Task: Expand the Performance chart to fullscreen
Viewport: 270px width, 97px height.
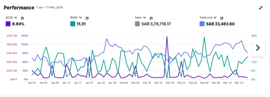Action: click(261, 8)
